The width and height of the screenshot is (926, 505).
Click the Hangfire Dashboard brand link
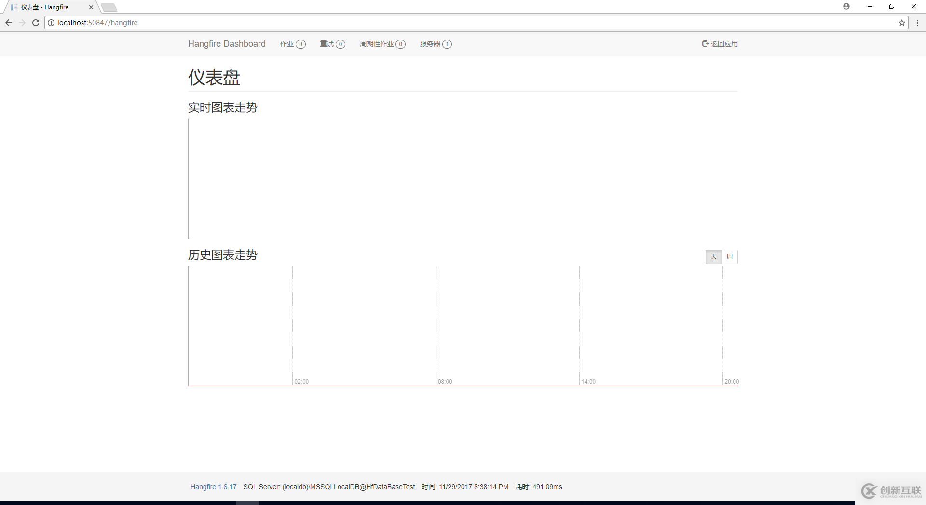[x=227, y=43]
